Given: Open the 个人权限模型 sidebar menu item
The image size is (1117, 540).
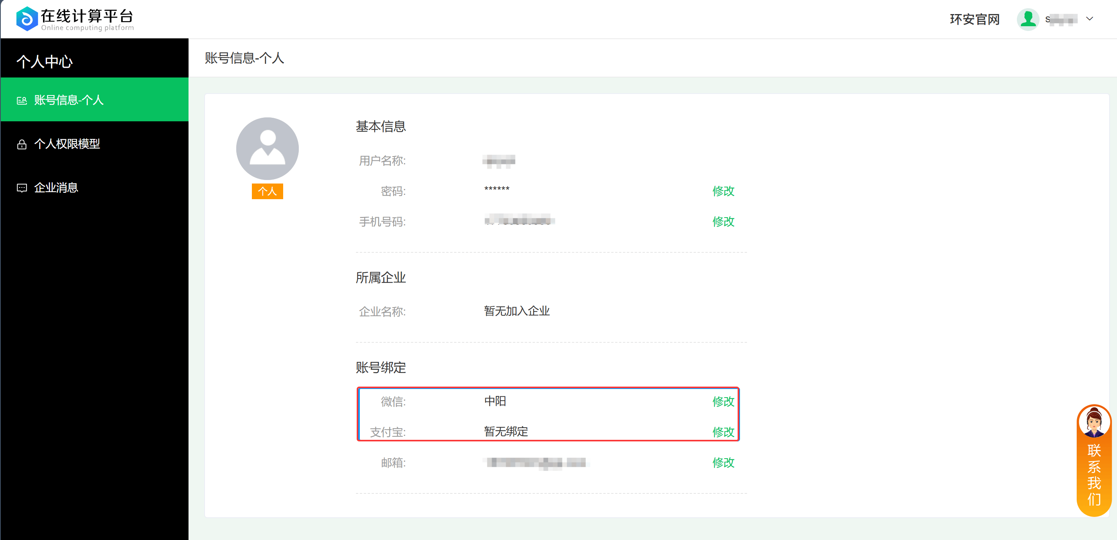Looking at the screenshot, I should coord(67,144).
